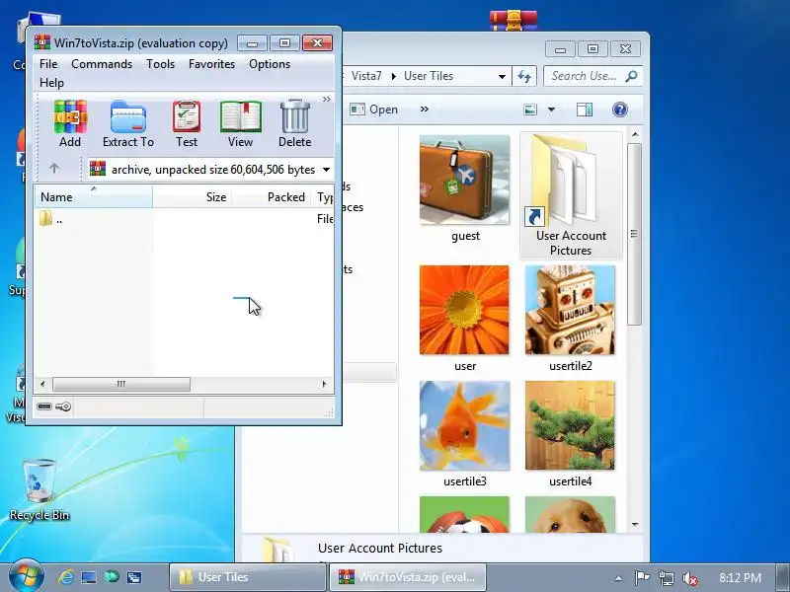790x592 pixels.
Task: Click the muted volume tray icon
Action: click(x=689, y=578)
